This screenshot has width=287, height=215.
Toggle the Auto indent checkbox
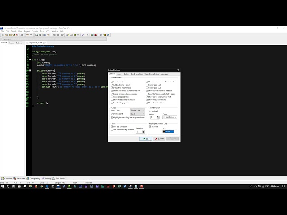coord(112,82)
